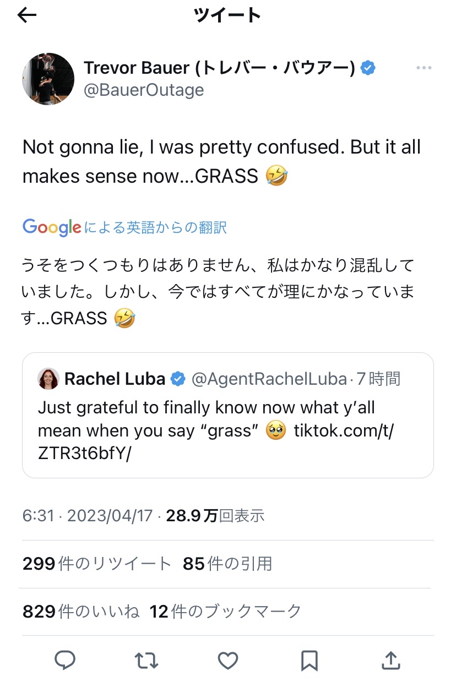Open Rachel Luba's small avatar

tap(48, 379)
